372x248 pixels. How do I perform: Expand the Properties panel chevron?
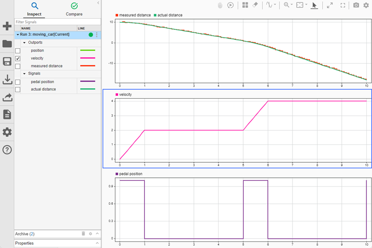[x=97, y=243]
